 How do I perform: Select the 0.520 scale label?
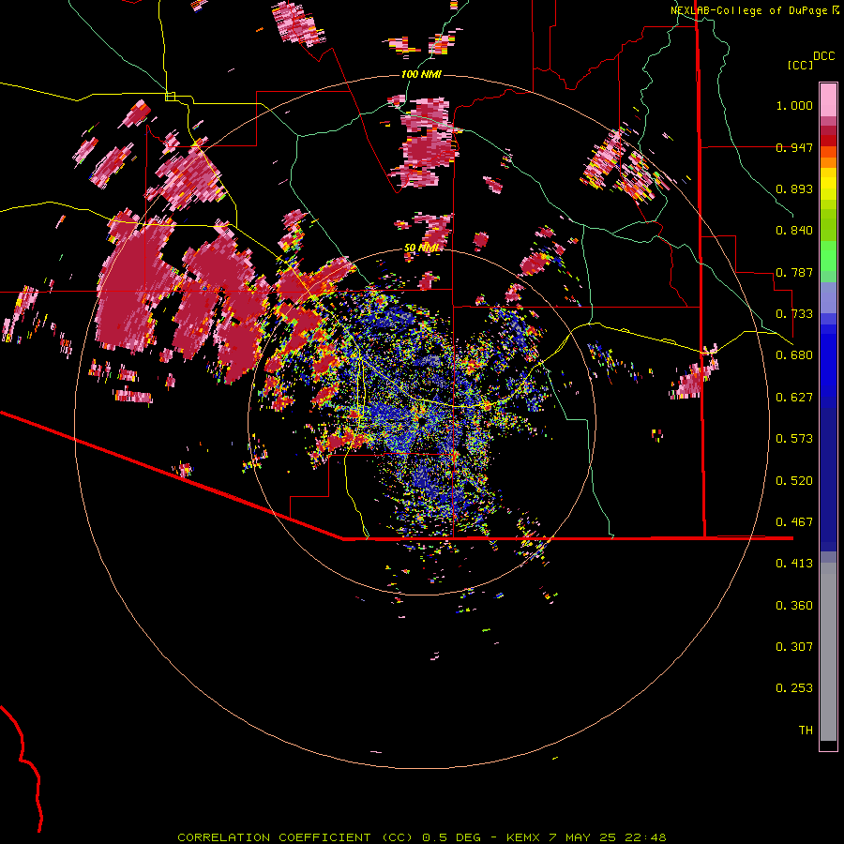(794, 481)
